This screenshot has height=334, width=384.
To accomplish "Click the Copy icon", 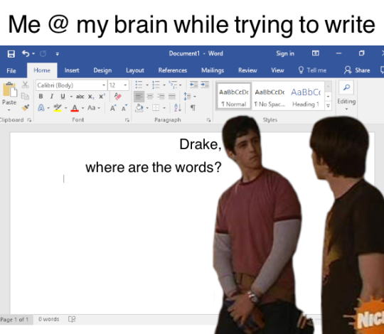I will pyautogui.click(x=25, y=96).
